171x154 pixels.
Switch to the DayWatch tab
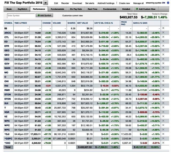(x=22, y=9)
